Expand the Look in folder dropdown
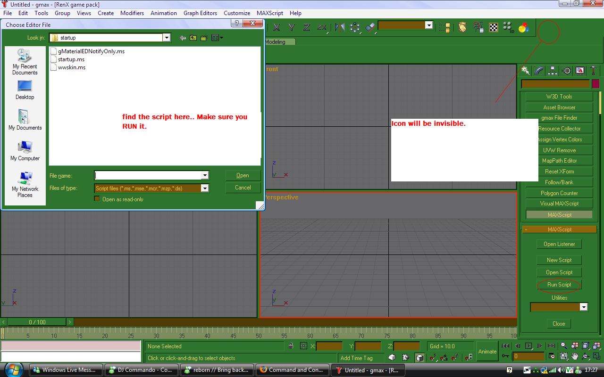Screen dimensions: 604x377 click(x=166, y=38)
